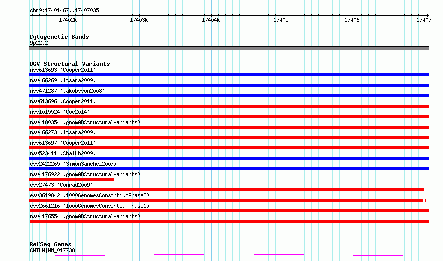The width and height of the screenshot is (443, 261).
Task: Click esv2661216 (1000GenomesConsortiumPhase1) label
Action: coord(90,206)
